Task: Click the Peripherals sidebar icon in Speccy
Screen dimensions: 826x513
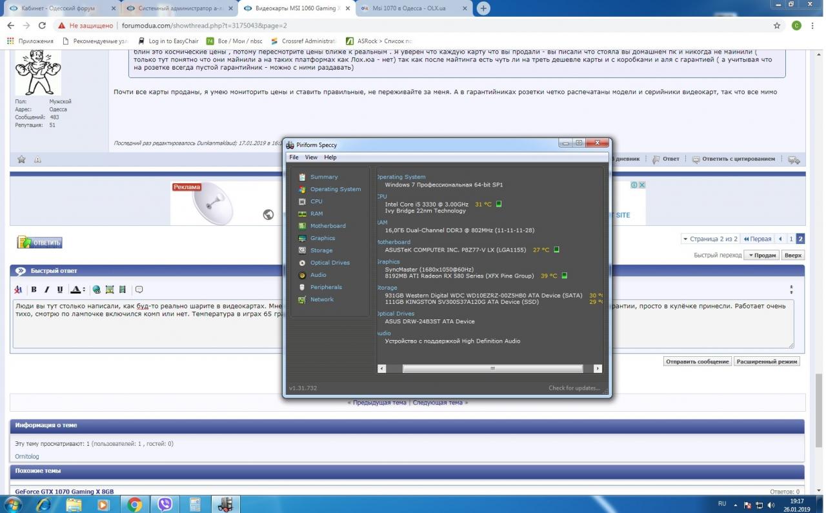Action: click(302, 287)
